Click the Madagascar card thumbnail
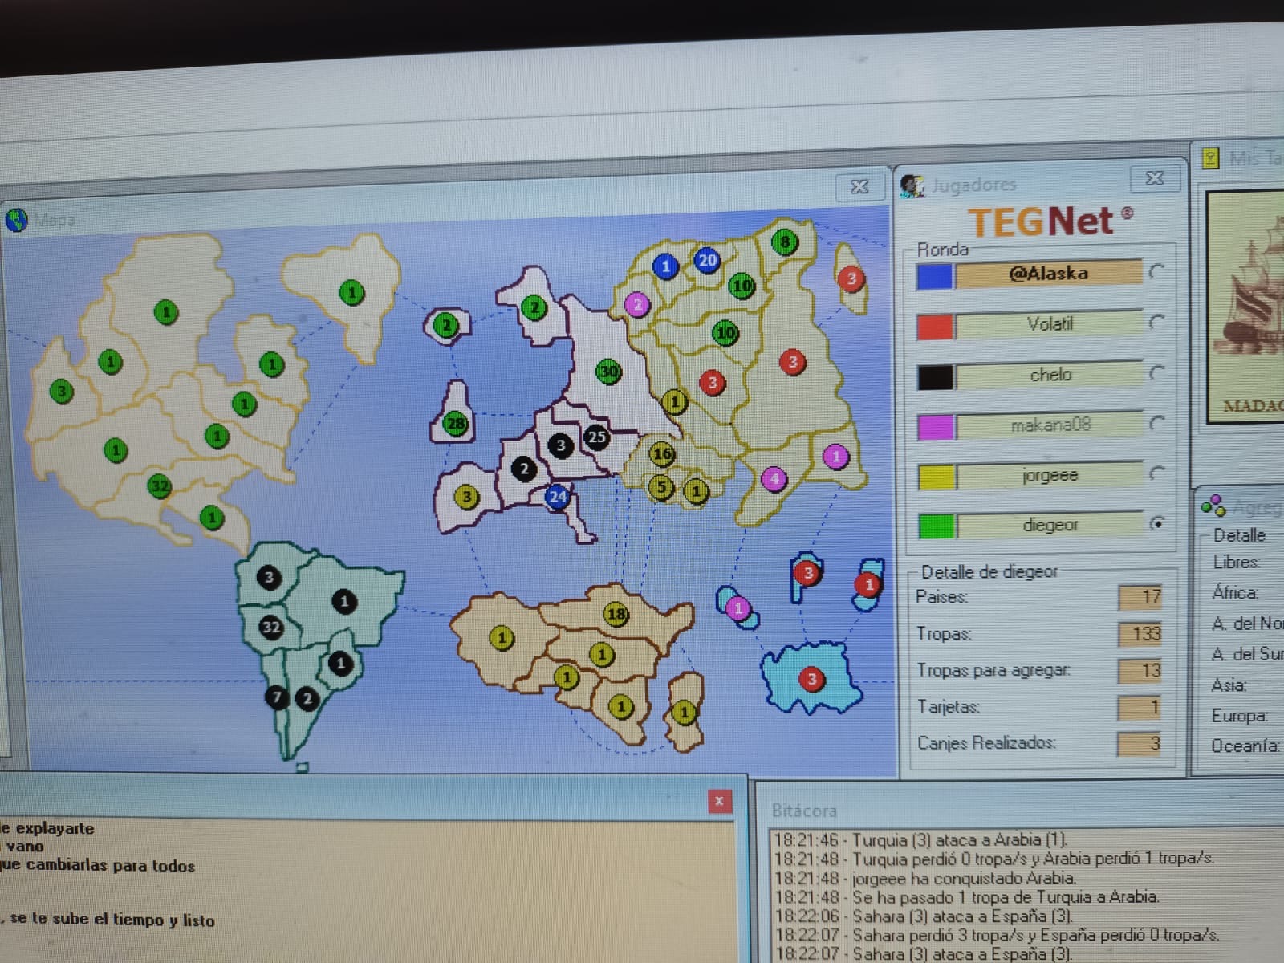Screen dimensions: 1284x963 click(x=1246, y=307)
